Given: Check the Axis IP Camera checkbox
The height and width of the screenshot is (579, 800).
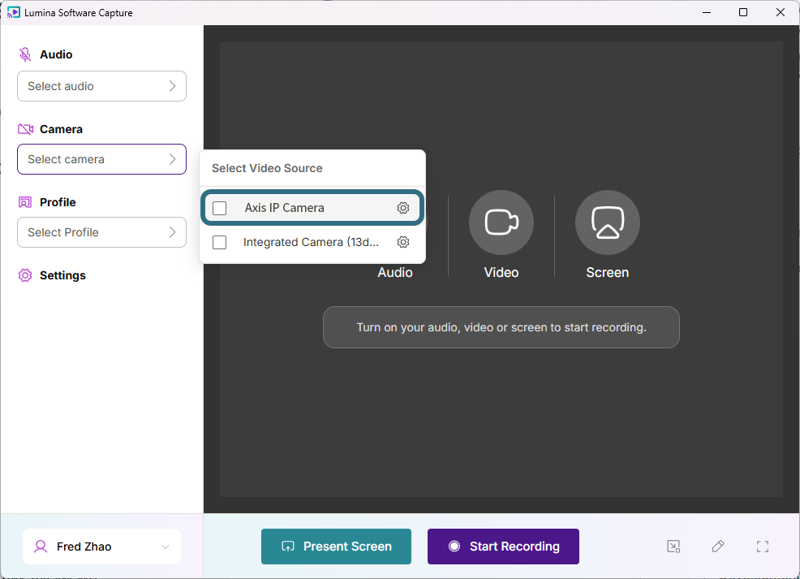Looking at the screenshot, I should (219, 208).
